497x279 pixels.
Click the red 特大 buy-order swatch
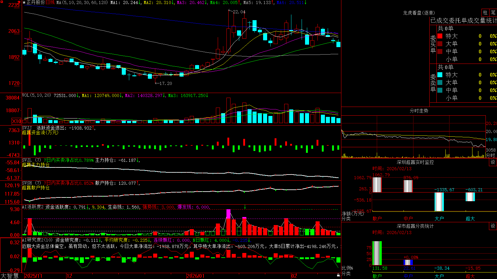pyautogui.click(x=440, y=36)
